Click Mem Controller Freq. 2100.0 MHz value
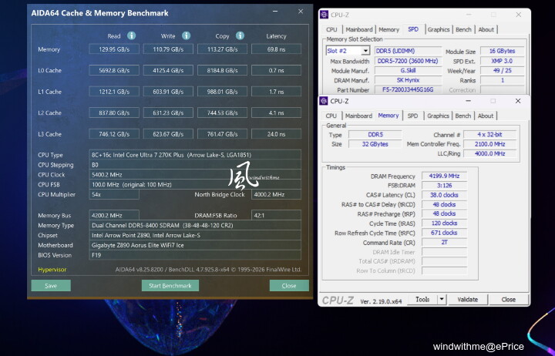The width and height of the screenshot is (555, 356). (490, 144)
